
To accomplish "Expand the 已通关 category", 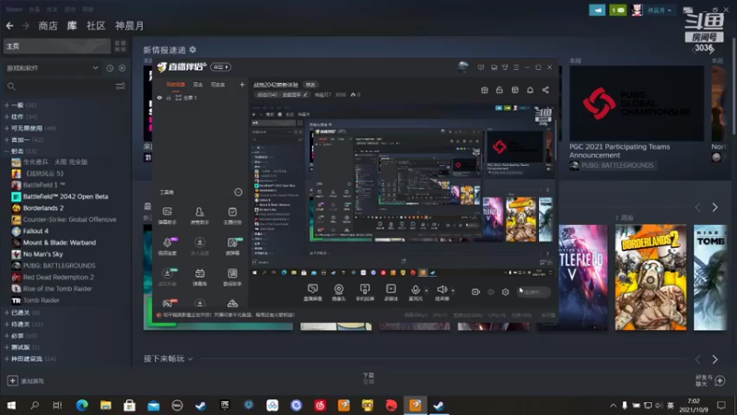I will (x=6, y=313).
